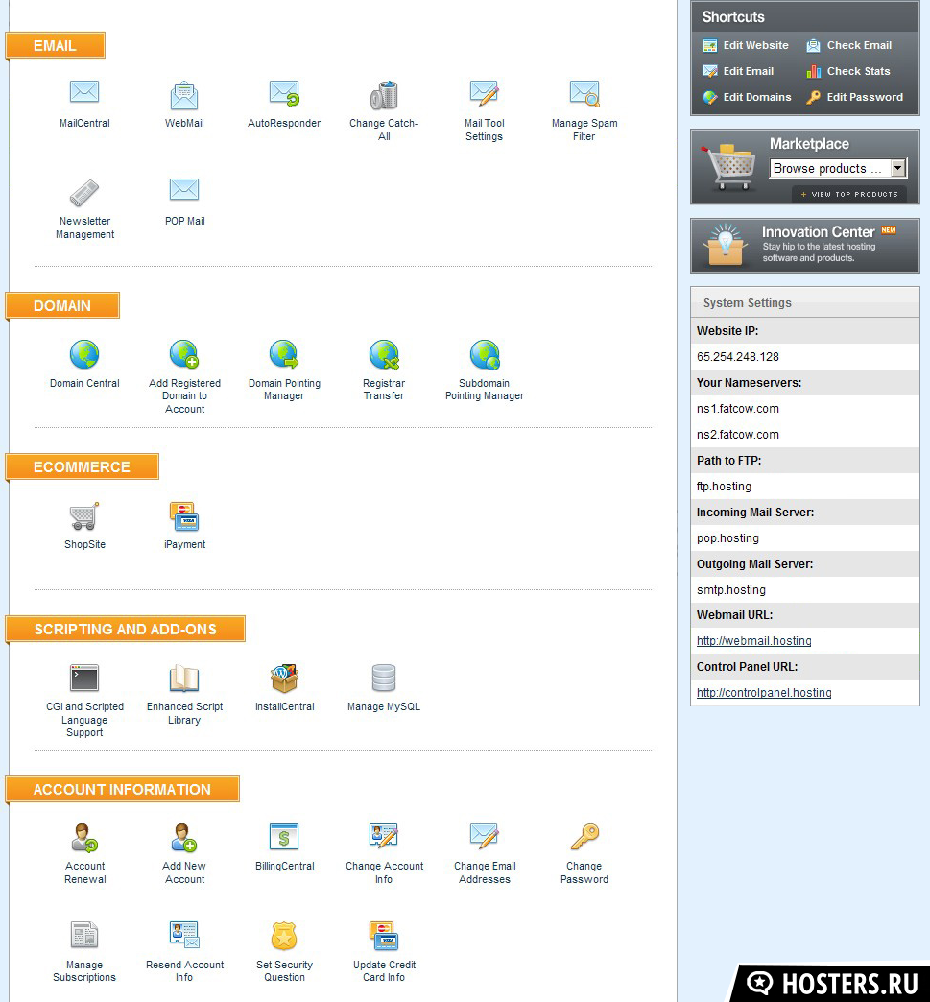Click the Add New Account icon
This screenshot has height=1002, width=930.
(184, 838)
